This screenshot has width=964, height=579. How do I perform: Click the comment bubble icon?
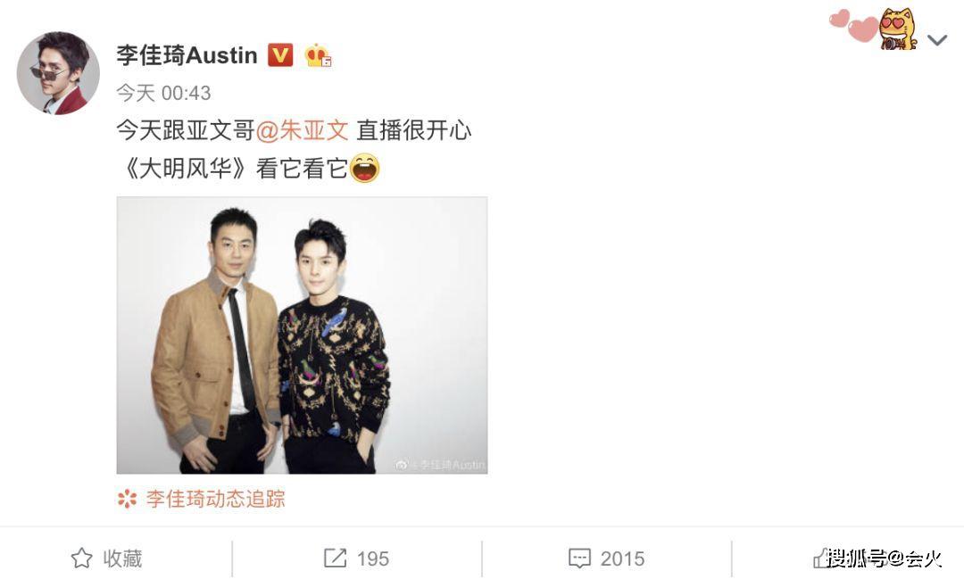click(x=579, y=558)
